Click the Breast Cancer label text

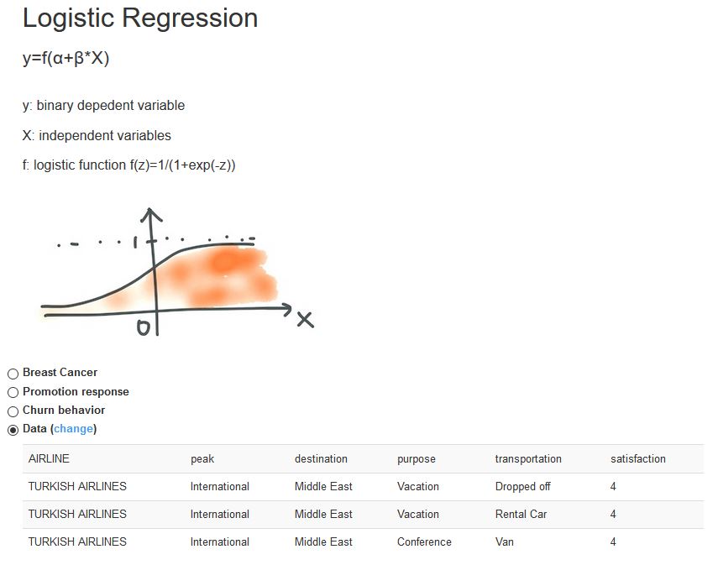coord(60,373)
